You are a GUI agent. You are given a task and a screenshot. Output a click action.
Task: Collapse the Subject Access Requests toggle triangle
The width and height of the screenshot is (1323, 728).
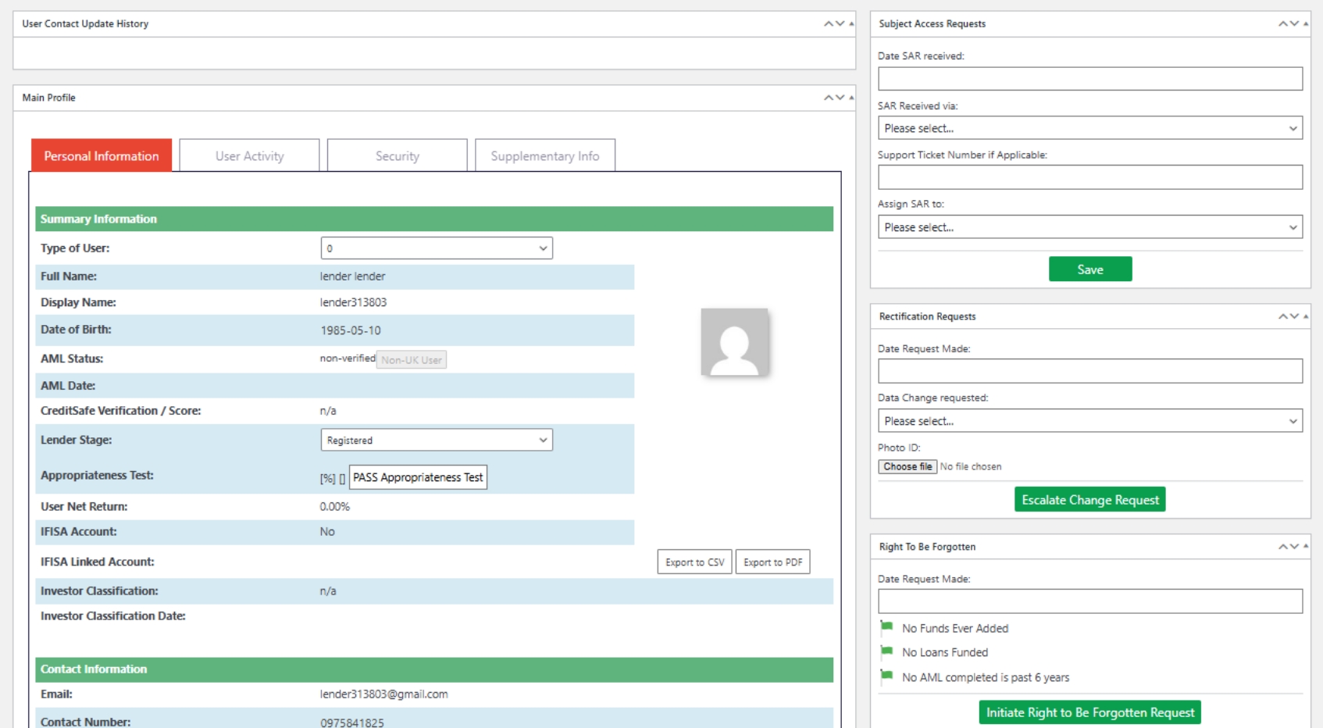[x=1306, y=23]
